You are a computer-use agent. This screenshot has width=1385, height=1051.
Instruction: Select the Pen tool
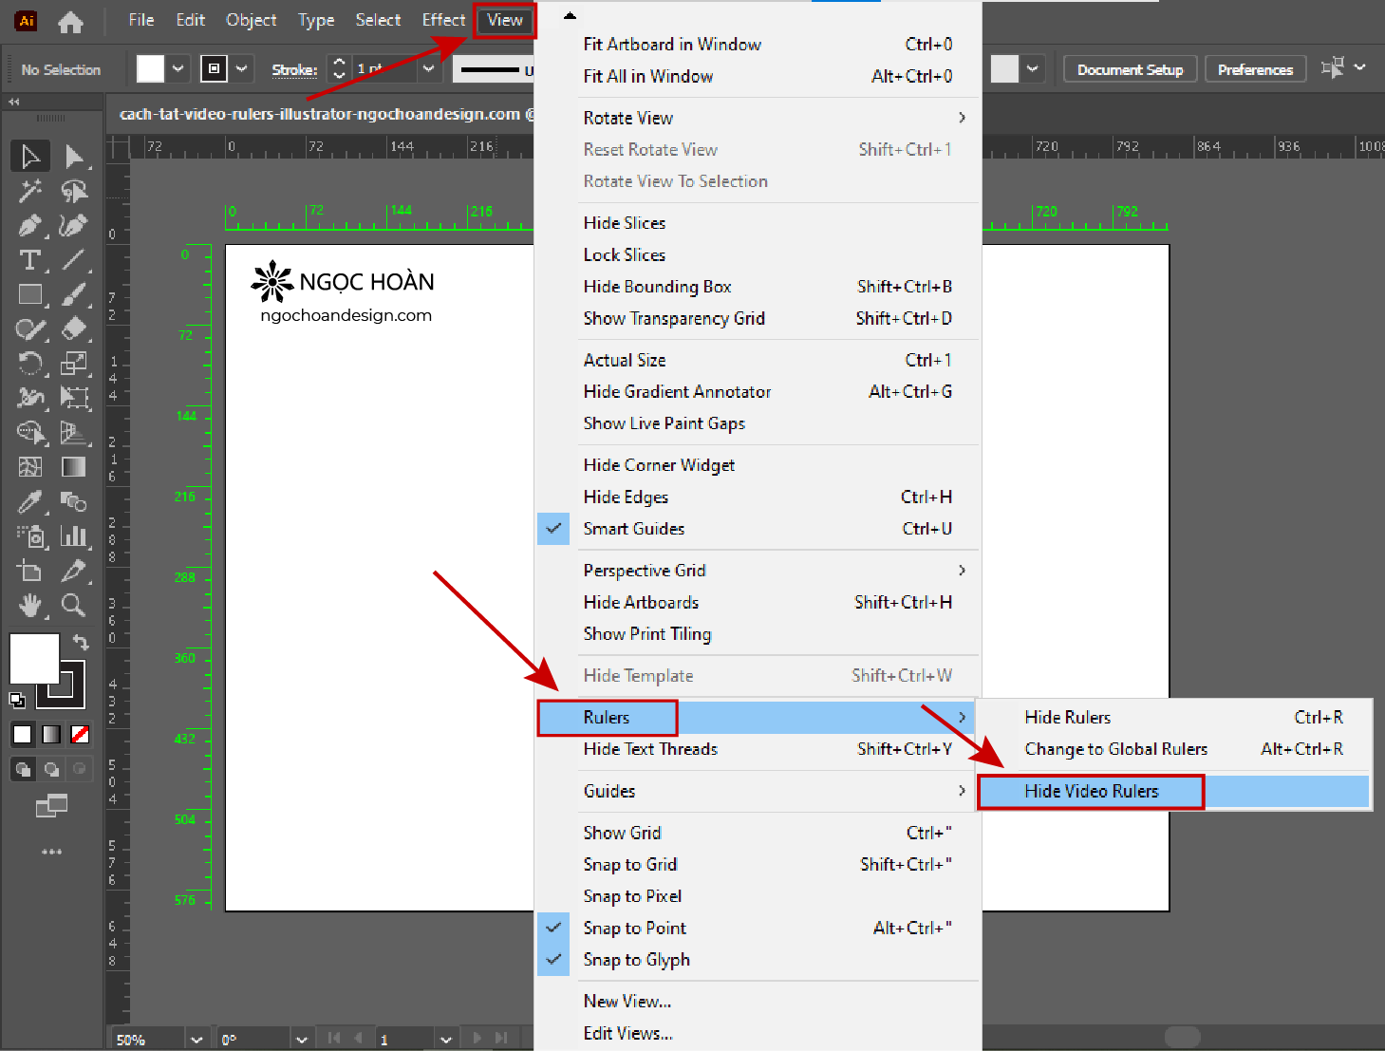click(x=29, y=226)
